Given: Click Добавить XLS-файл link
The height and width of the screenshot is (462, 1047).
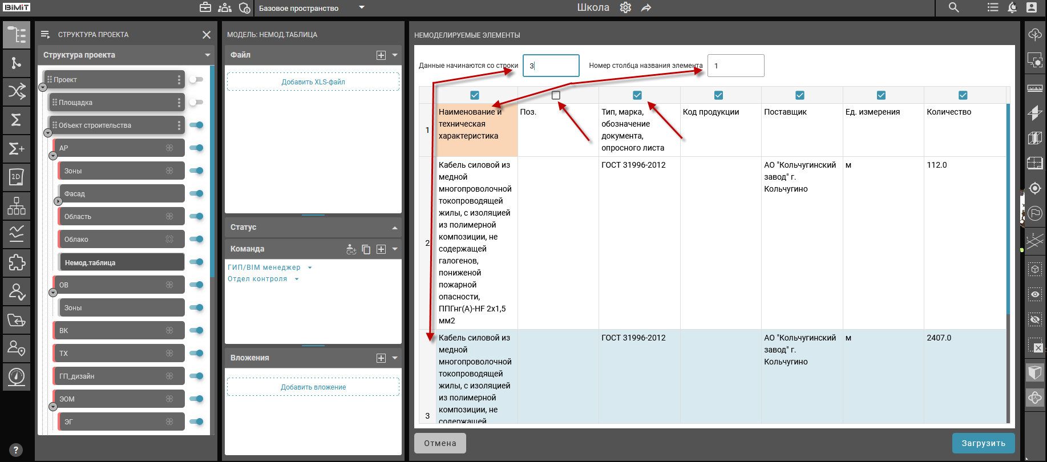Looking at the screenshot, I should click(x=313, y=82).
